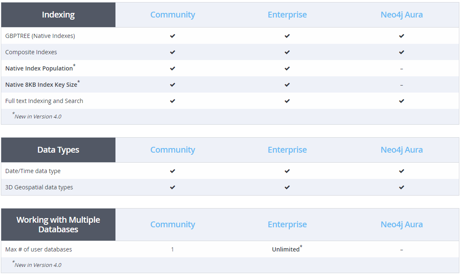Click the Data Types table header
The image size is (461, 279).
click(x=58, y=150)
